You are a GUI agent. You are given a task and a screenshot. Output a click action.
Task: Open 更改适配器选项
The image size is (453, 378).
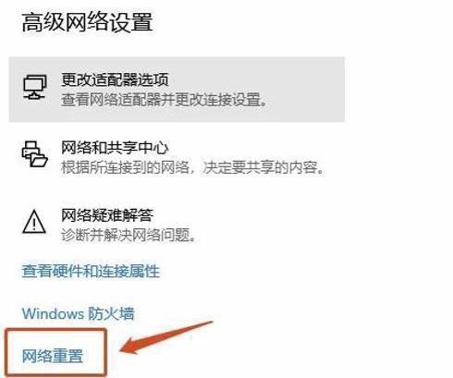click(115, 79)
